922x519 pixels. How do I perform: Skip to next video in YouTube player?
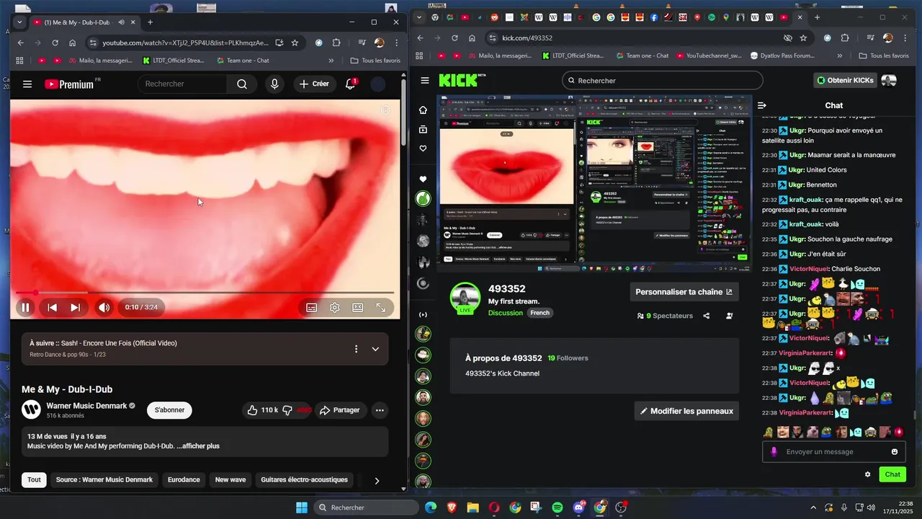(75, 307)
